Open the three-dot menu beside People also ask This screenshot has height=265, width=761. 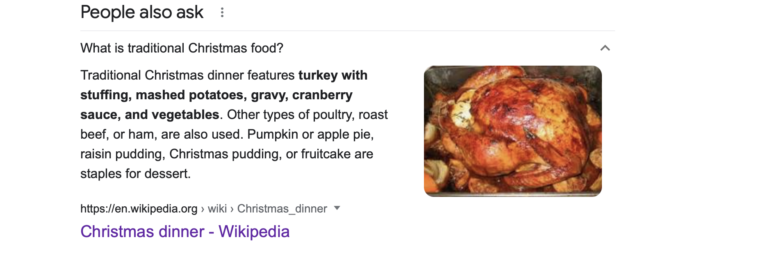click(x=222, y=12)
